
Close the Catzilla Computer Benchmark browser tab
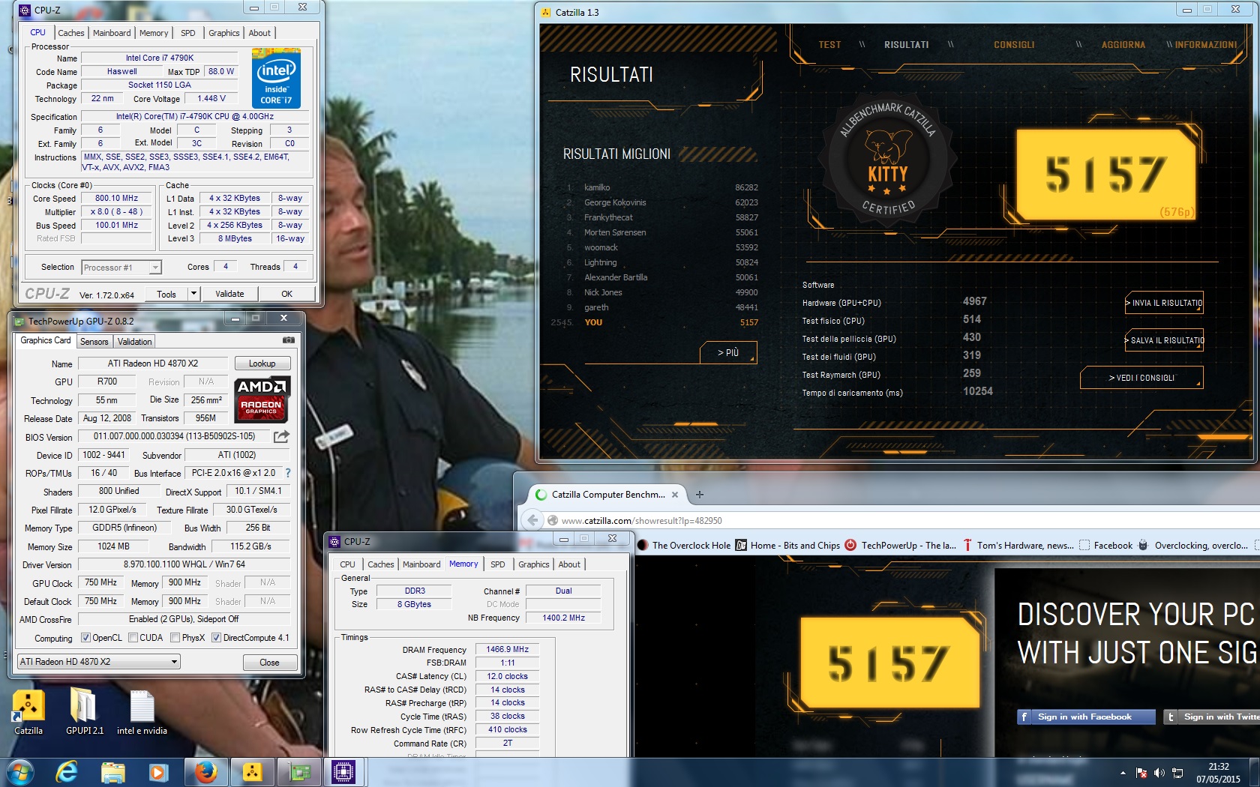coord(675,495)
